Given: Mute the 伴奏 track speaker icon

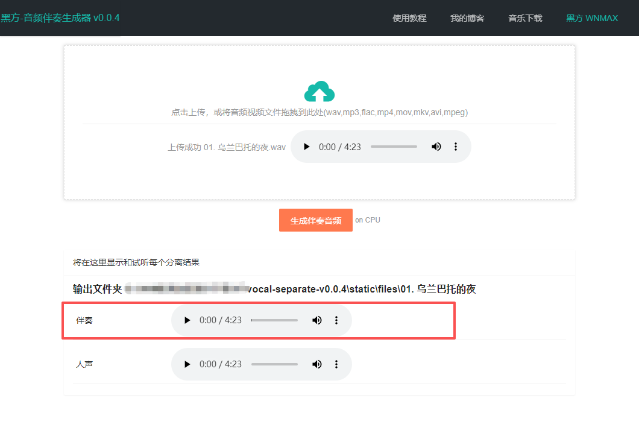Looking at the screenshot, I should click(317, 320).
